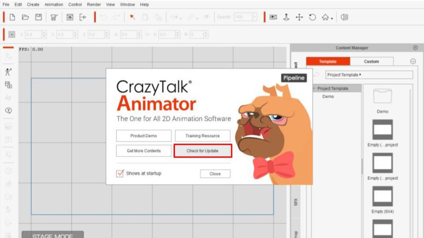The width and height of the screenshot is (424, 238).
Task: Click the Home camera view icon
Action: [x=325, y=17]
